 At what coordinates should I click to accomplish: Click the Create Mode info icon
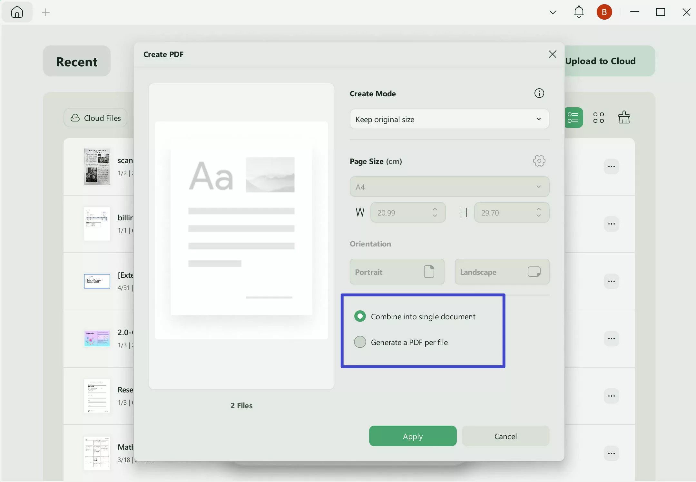point(539,93)
